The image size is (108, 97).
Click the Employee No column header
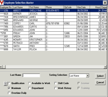tap(6, 7)
